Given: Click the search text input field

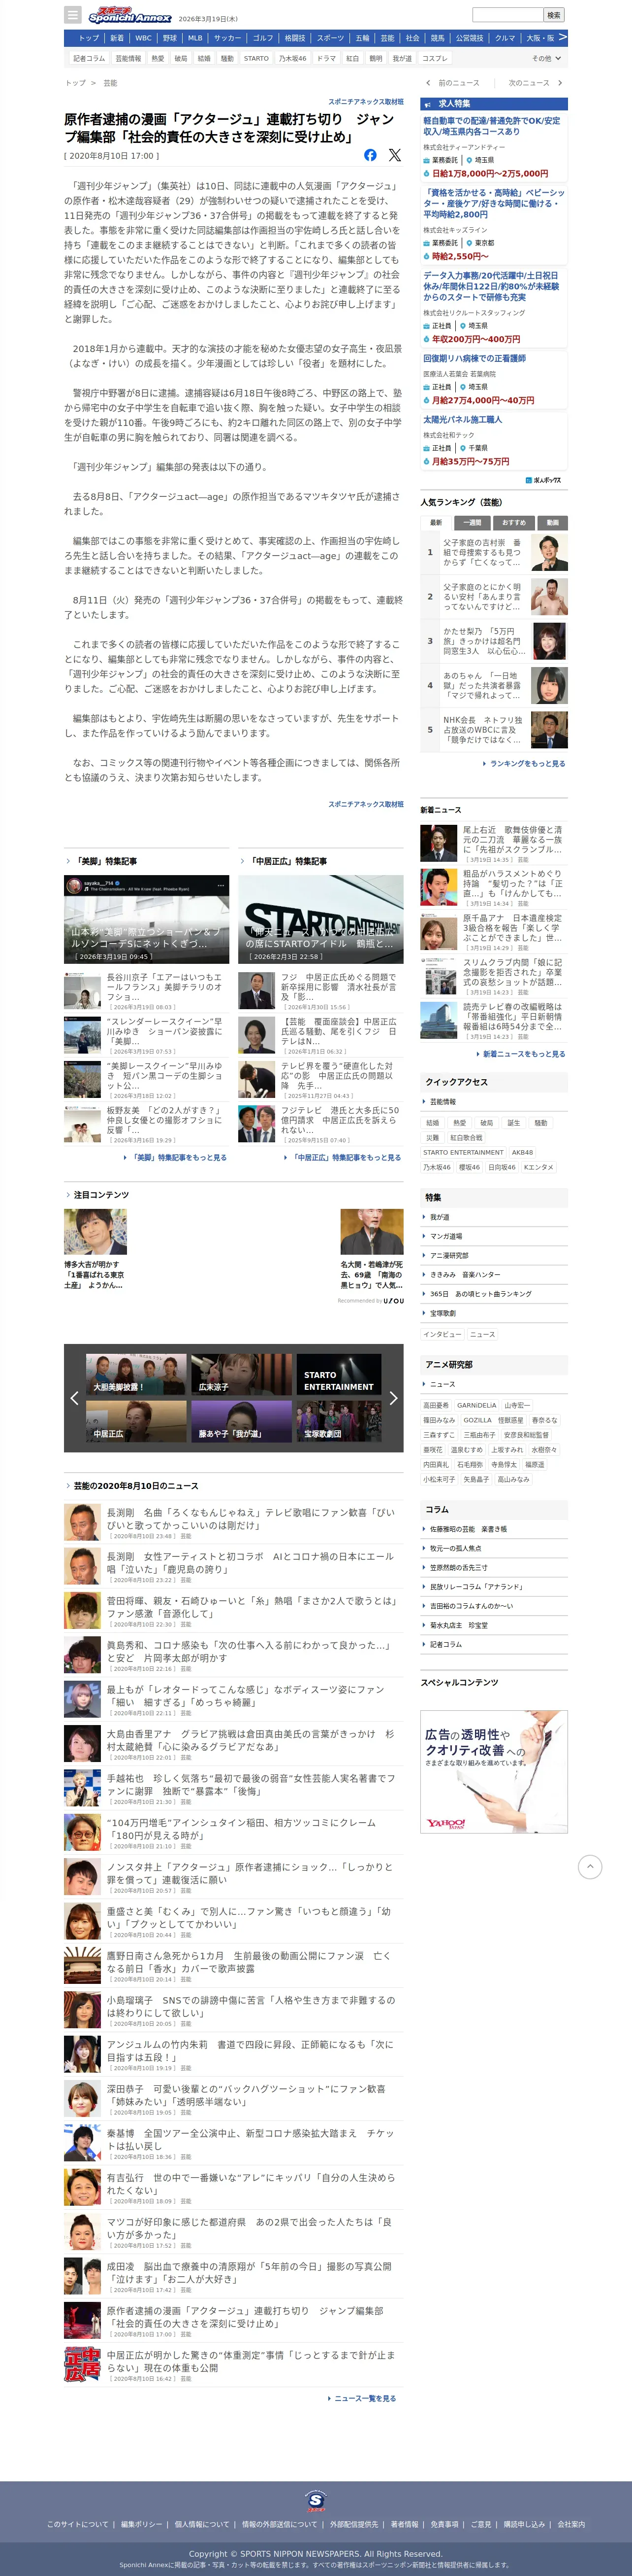Looking at the screenshot, I should pos(507,15).
